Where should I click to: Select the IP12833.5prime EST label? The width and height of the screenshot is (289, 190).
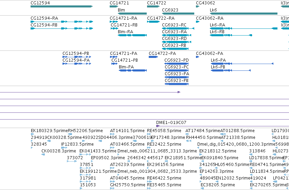click(x=77, y=144)
